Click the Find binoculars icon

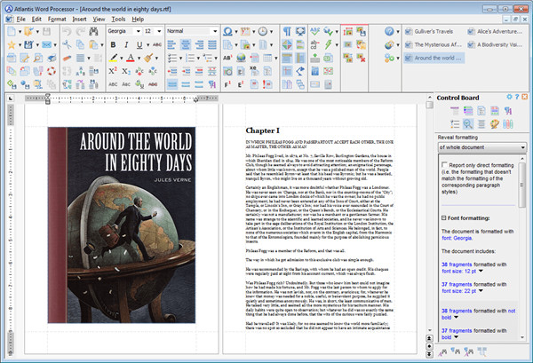click(93, 32)
